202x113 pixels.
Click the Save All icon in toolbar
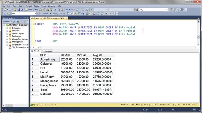coord(22,10)
